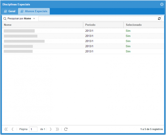Close the Disciplinas Especiais window

162,4
